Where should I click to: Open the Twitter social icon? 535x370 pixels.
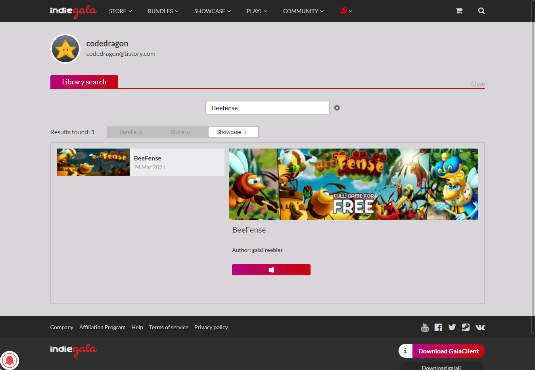tap(452, 327)
